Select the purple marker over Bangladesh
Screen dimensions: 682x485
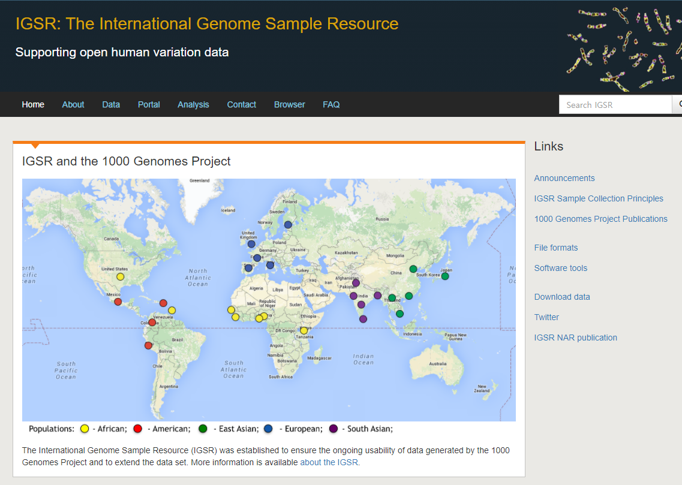pyautogui.click(x=377, y=296)
